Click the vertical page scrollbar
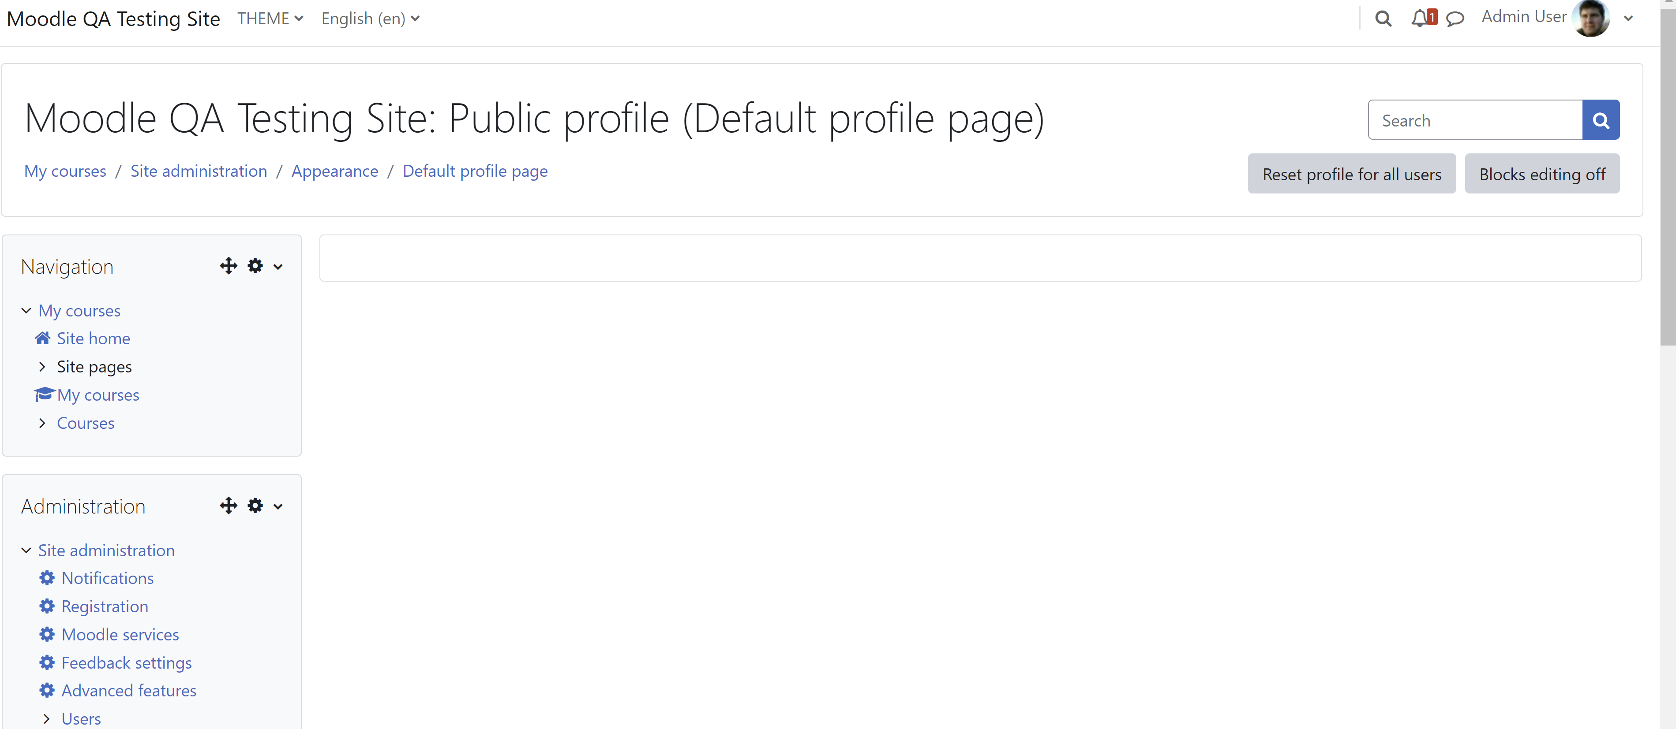Image resolution: width=1676 pixels, height=729 pixels. click(1668, 175)
